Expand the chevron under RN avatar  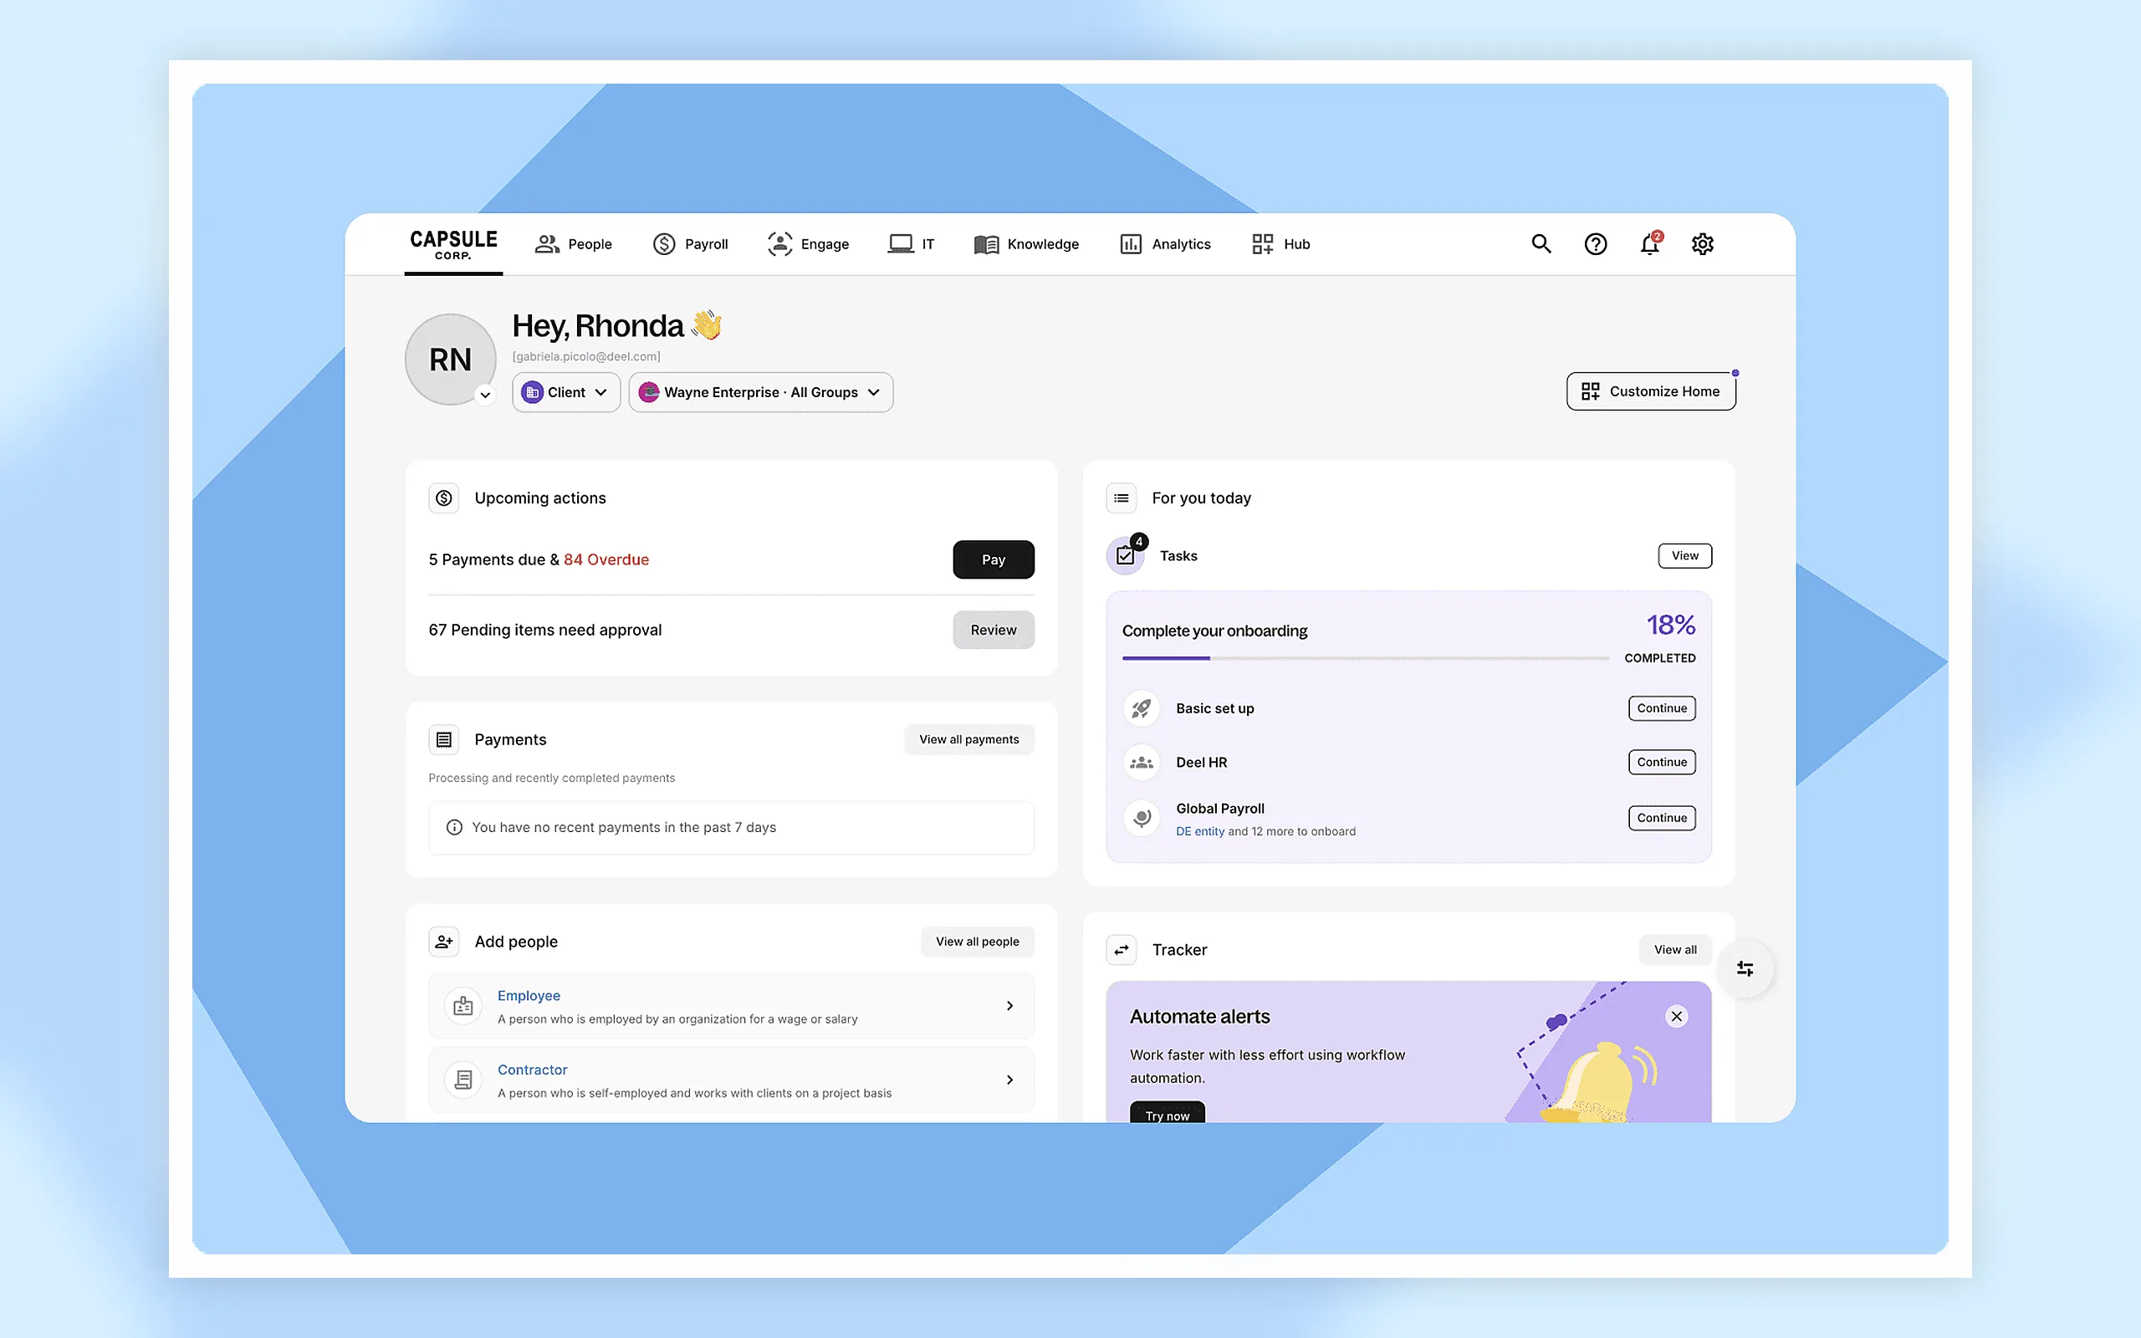pos(485,395)
